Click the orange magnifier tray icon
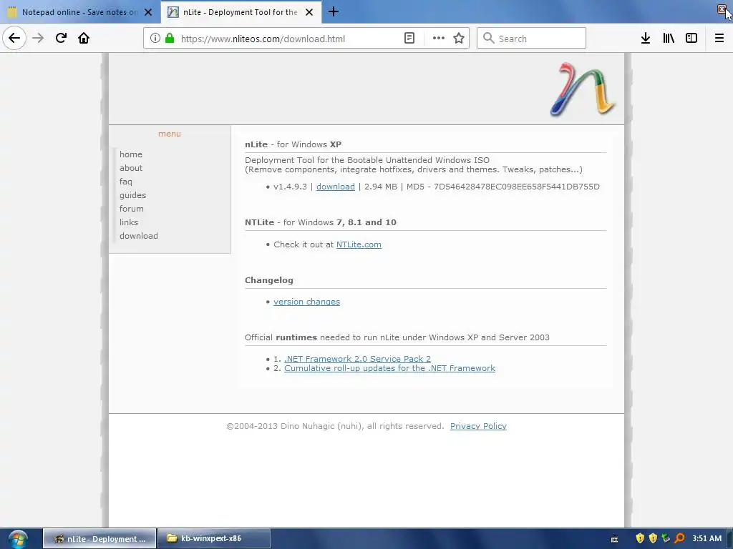This screenshot has width=733, height=549. [x=680, y=538]
